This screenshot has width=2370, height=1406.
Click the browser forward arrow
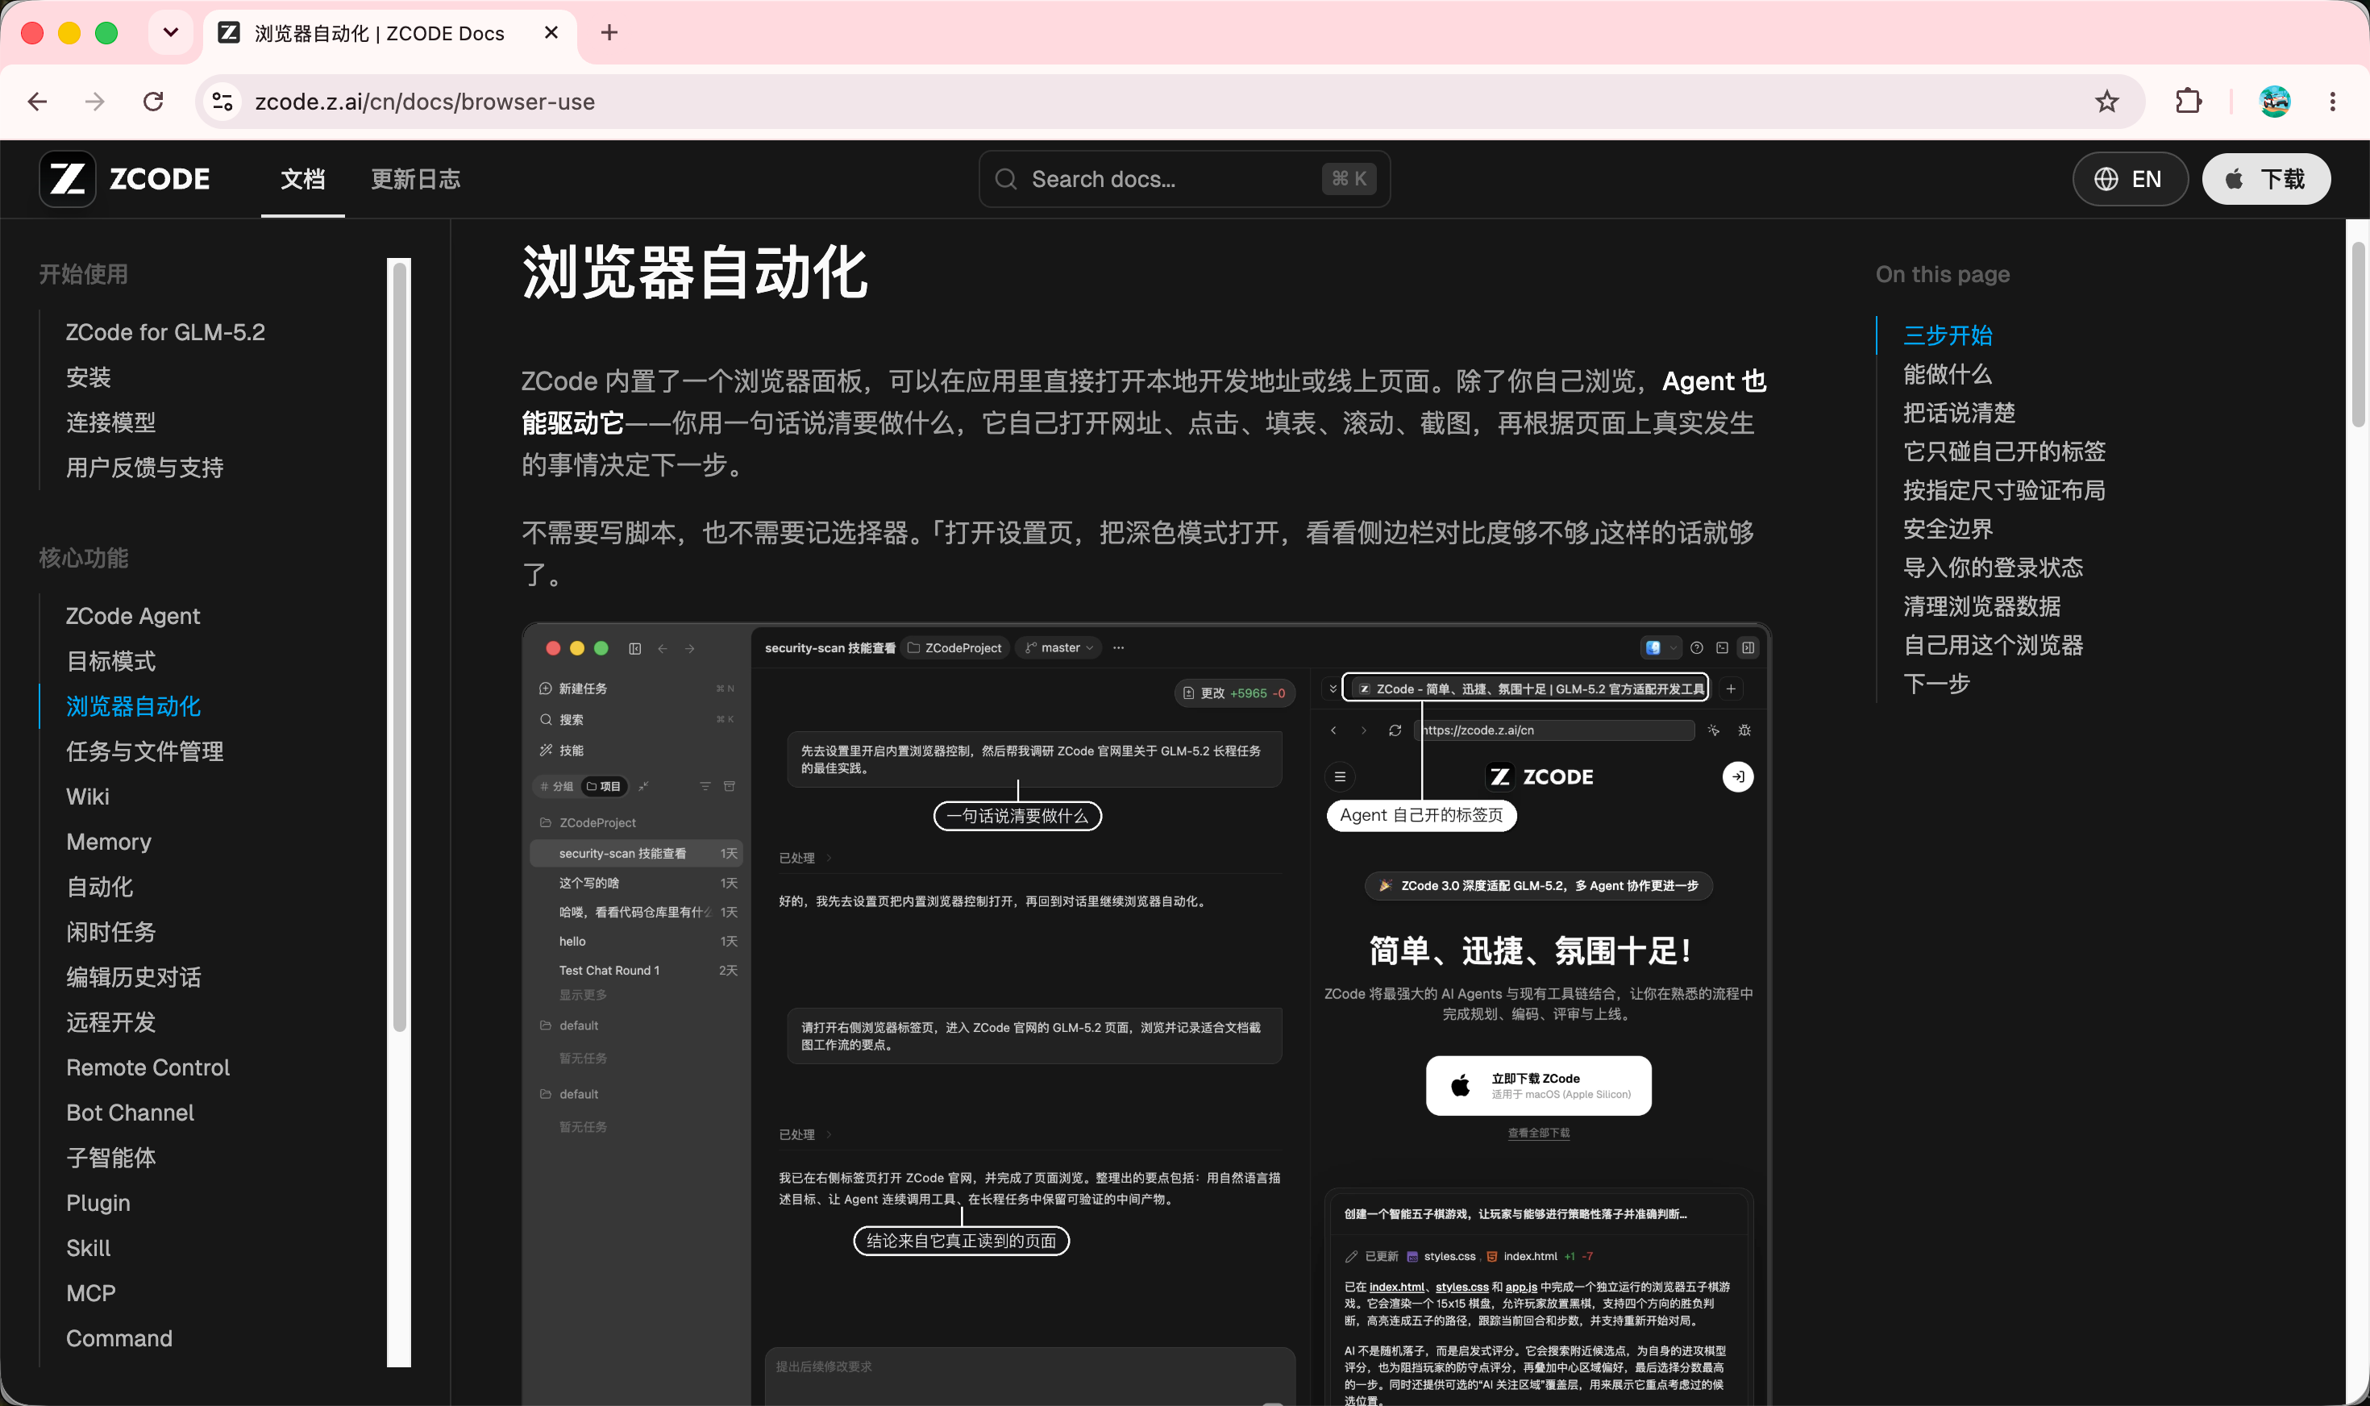(95, 102)
